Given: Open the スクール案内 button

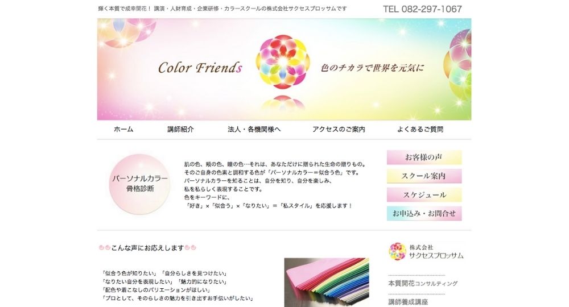Looking at the screenshot, I should coord(424,176).
